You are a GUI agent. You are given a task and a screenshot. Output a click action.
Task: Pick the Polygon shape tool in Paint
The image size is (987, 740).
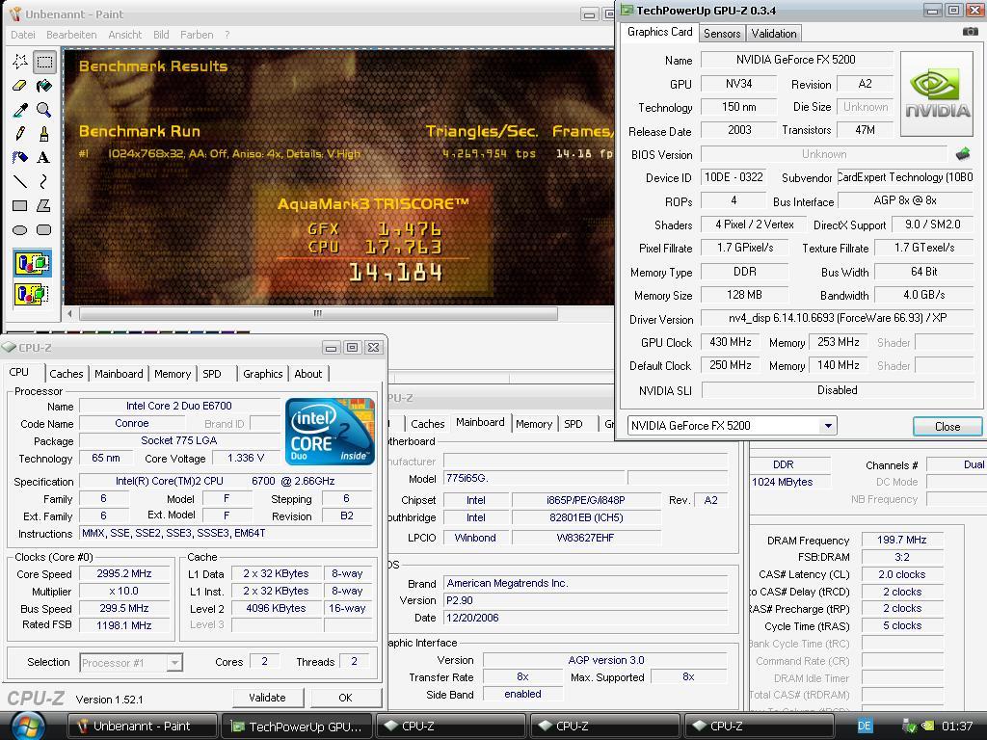click(x=44, y=206)
